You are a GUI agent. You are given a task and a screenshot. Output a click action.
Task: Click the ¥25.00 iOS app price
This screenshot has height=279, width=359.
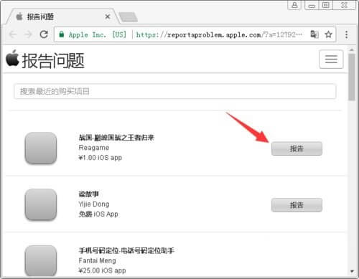[102, 270]
